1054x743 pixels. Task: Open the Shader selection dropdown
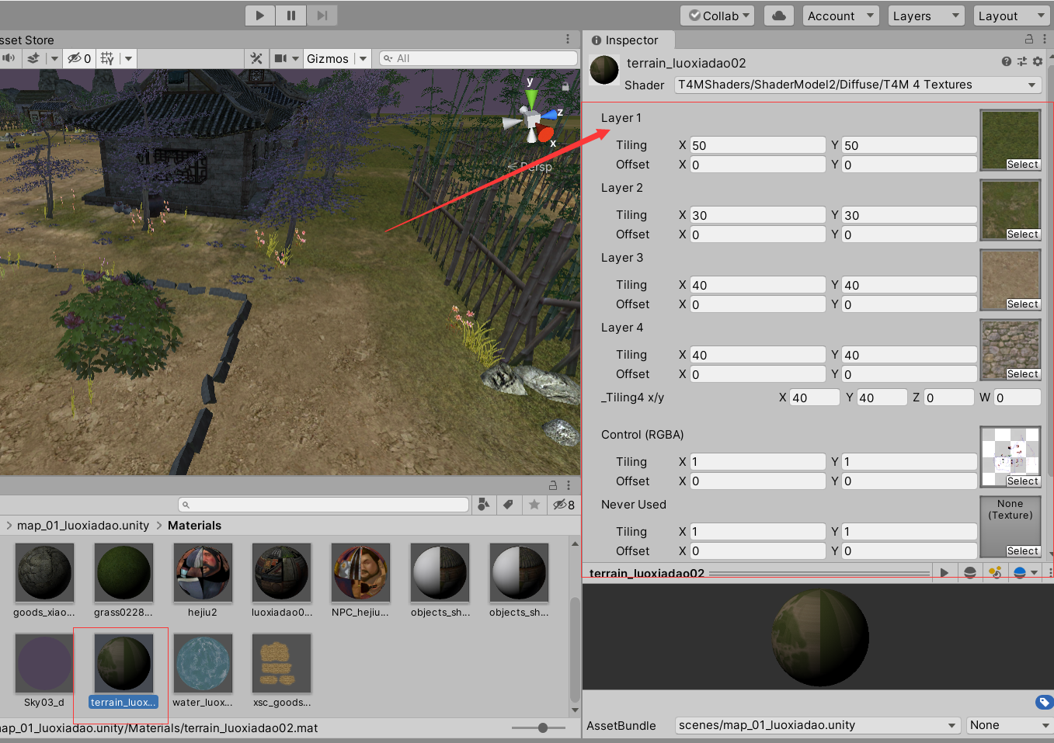[x=858, y=85]
